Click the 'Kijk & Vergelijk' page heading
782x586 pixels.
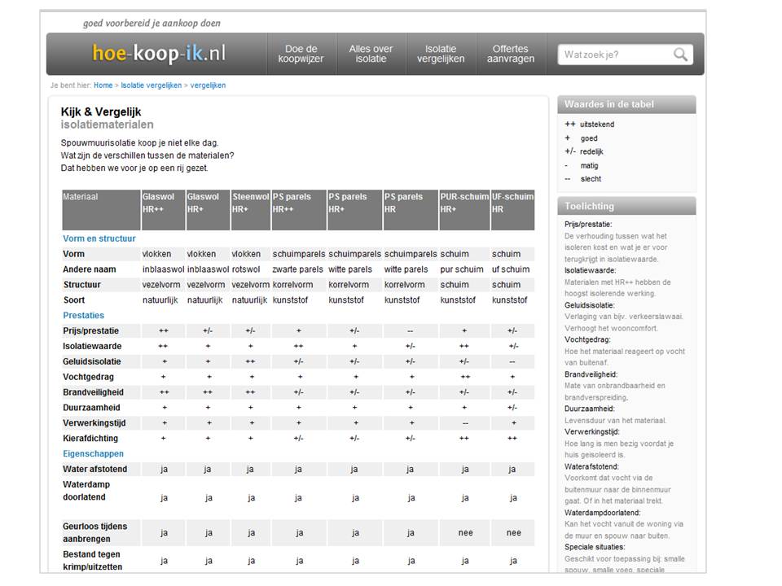tap(101, 112)
